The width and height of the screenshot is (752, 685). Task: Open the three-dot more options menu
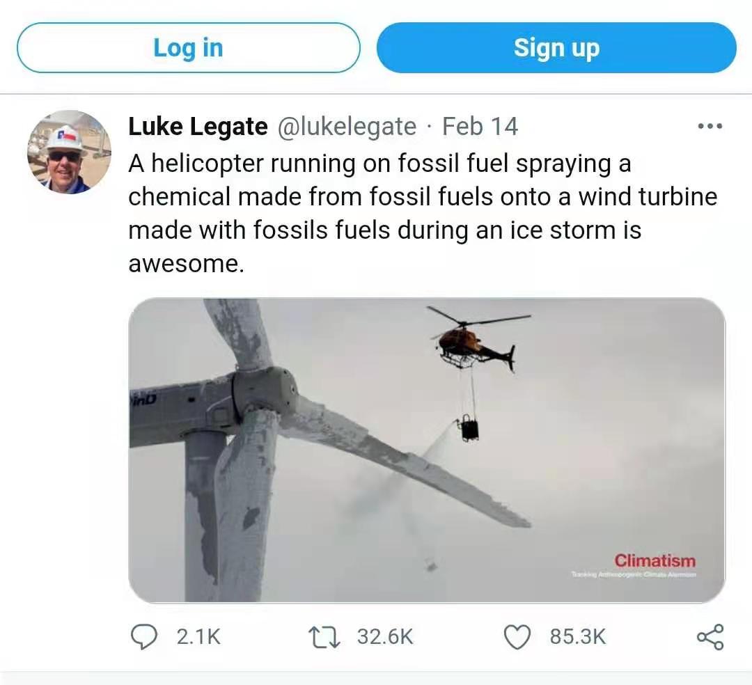click(710, 127)
